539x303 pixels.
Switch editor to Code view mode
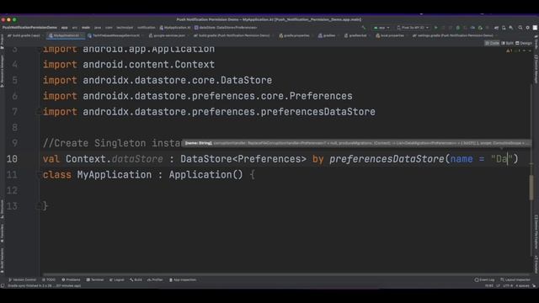[492, 43]
